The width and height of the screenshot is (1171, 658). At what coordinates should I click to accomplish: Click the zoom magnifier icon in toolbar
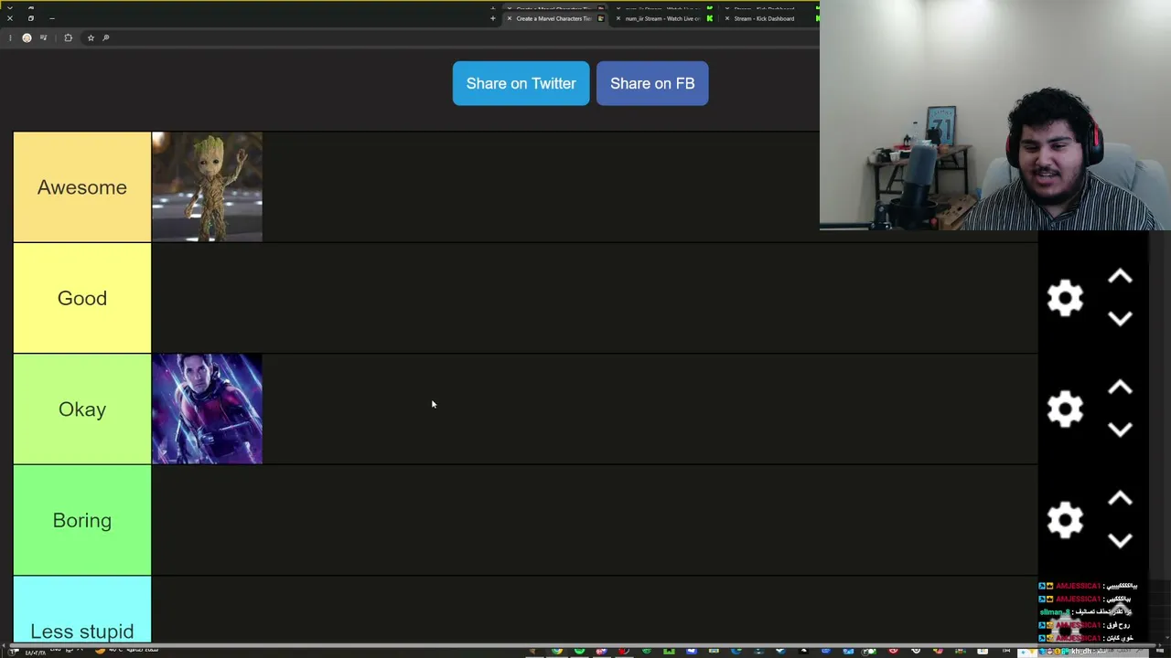(x=106, y=37)
